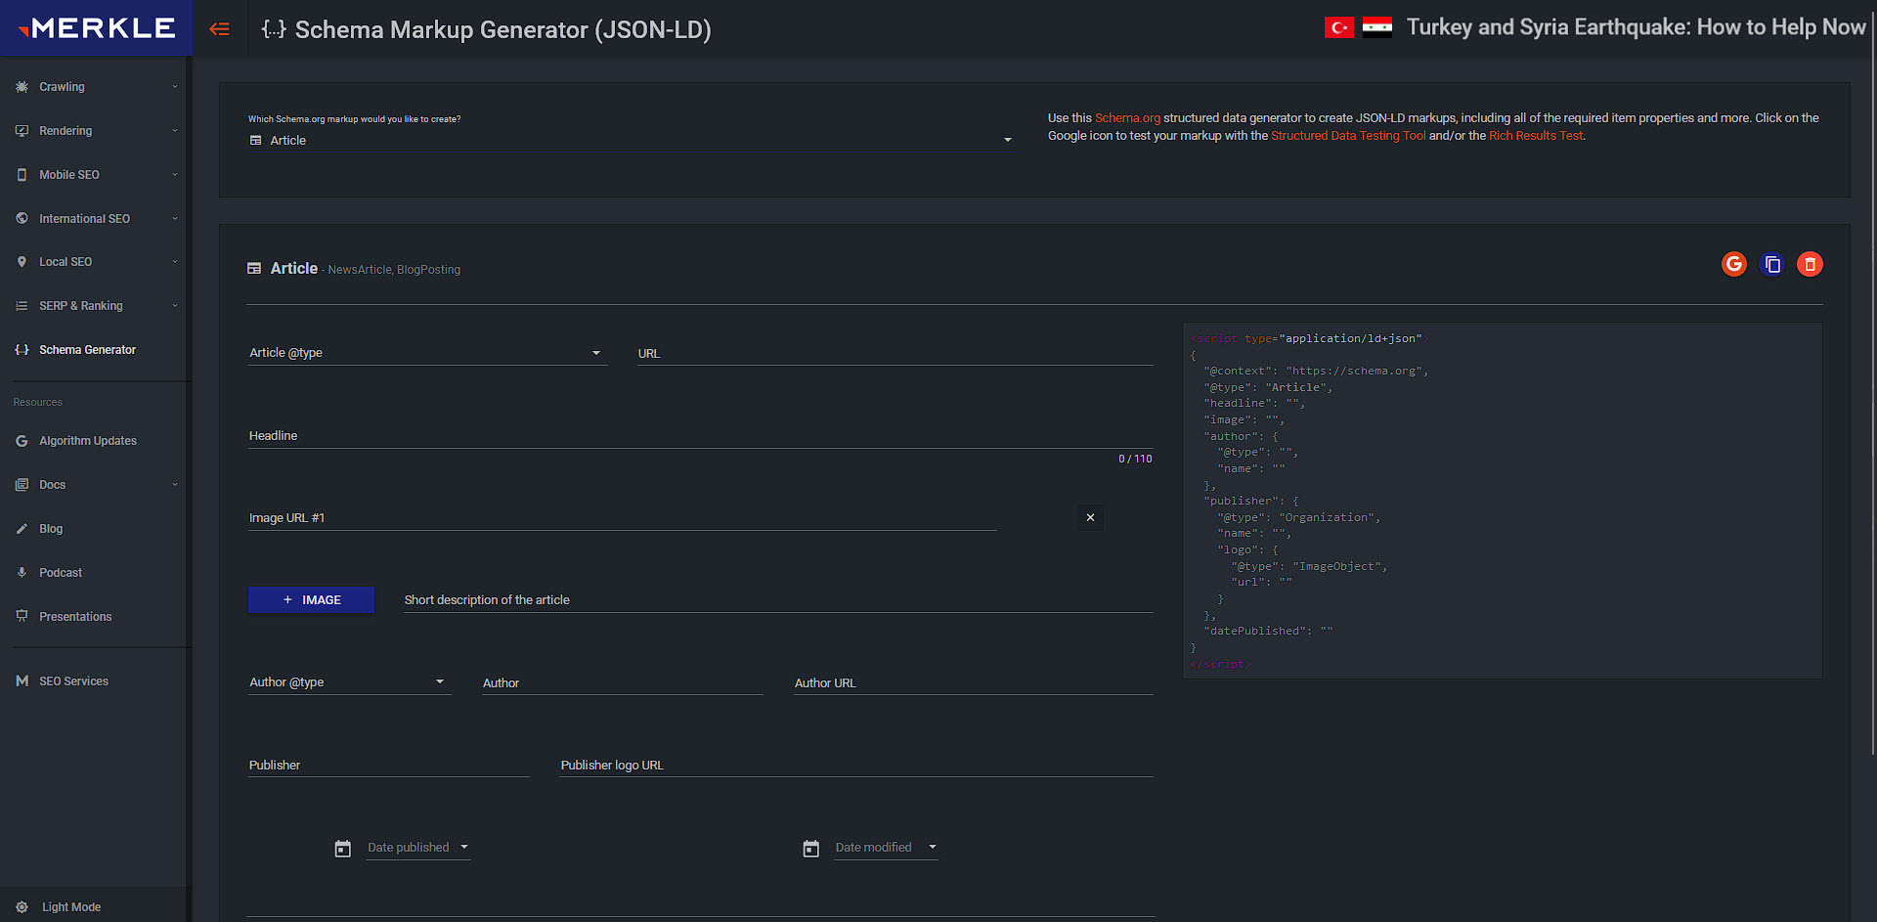
Task: Open Blog menu item
Action: (96, 529)
